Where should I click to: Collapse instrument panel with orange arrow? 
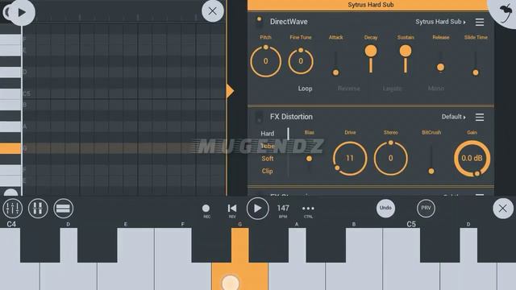230,91
